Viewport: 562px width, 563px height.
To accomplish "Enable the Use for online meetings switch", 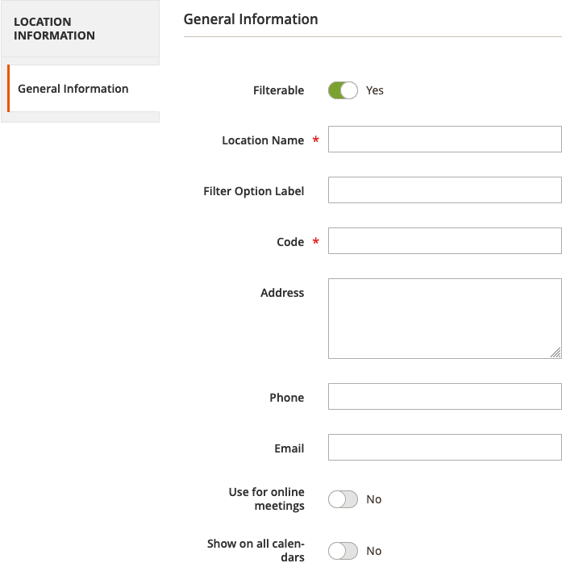I will pos(343,499).
